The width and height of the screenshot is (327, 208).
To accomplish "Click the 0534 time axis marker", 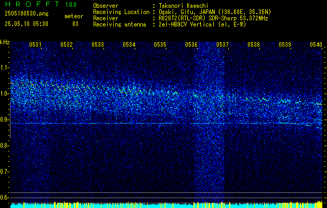I will tap(129, 44).
